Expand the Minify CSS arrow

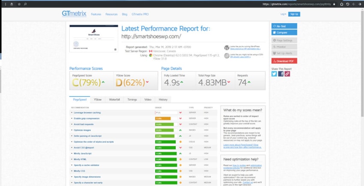(x=72, y=171)
